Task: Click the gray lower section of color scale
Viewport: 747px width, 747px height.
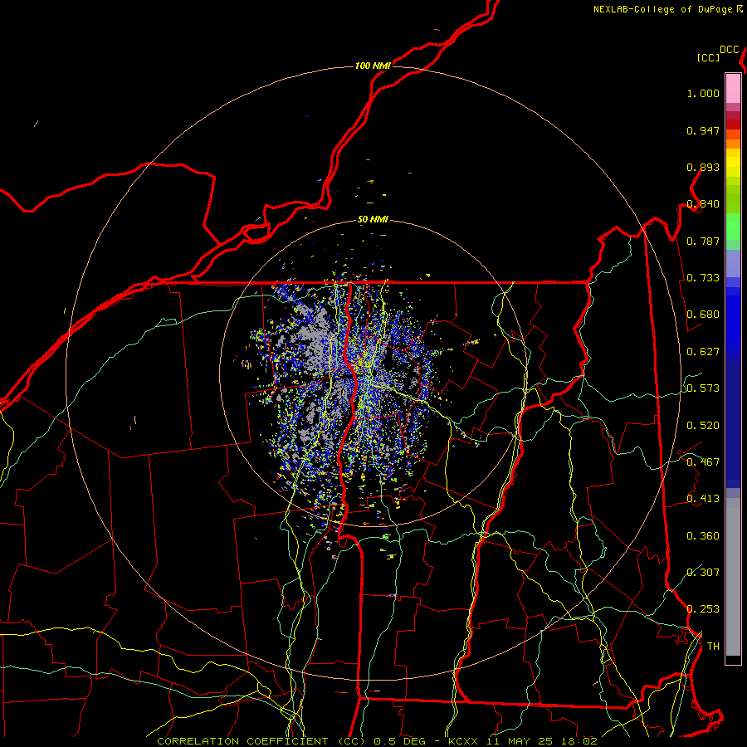Action: [733, 577]
